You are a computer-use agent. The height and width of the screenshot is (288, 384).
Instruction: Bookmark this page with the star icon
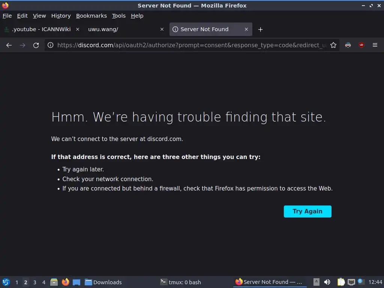click(x=333, y=45)
